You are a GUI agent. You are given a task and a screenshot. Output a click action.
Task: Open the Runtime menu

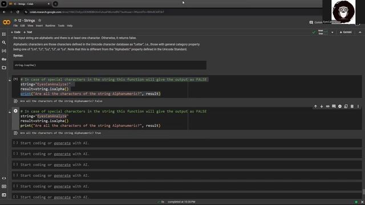pyautogui.click(x=50, y=26)
